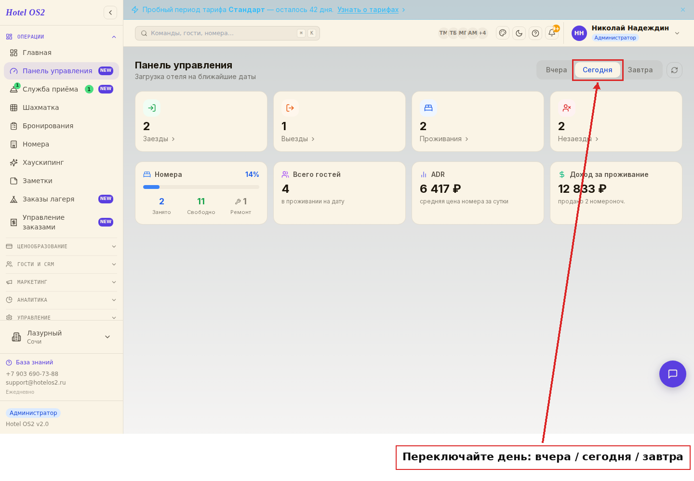The image size is (694, 481).
Task: Click the НН profile avatar
Action: tap(579, 33)
